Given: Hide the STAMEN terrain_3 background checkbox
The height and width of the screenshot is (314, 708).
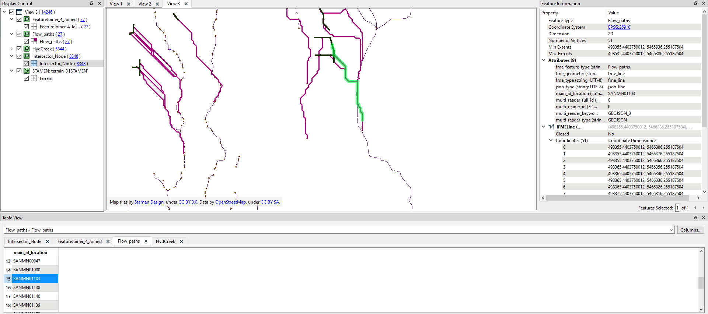Looking at the screenshot, I should coord(19,71).
